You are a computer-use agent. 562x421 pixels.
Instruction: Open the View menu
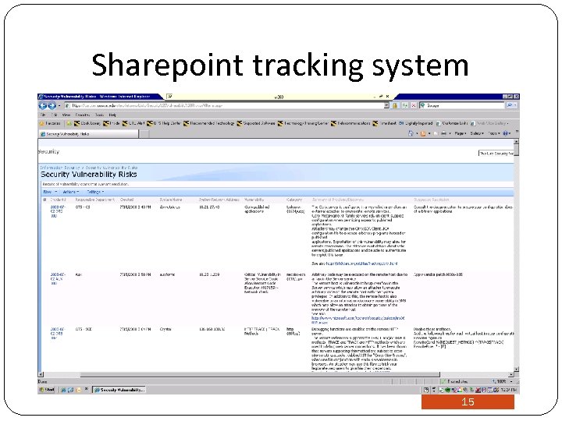coord(66,115)
